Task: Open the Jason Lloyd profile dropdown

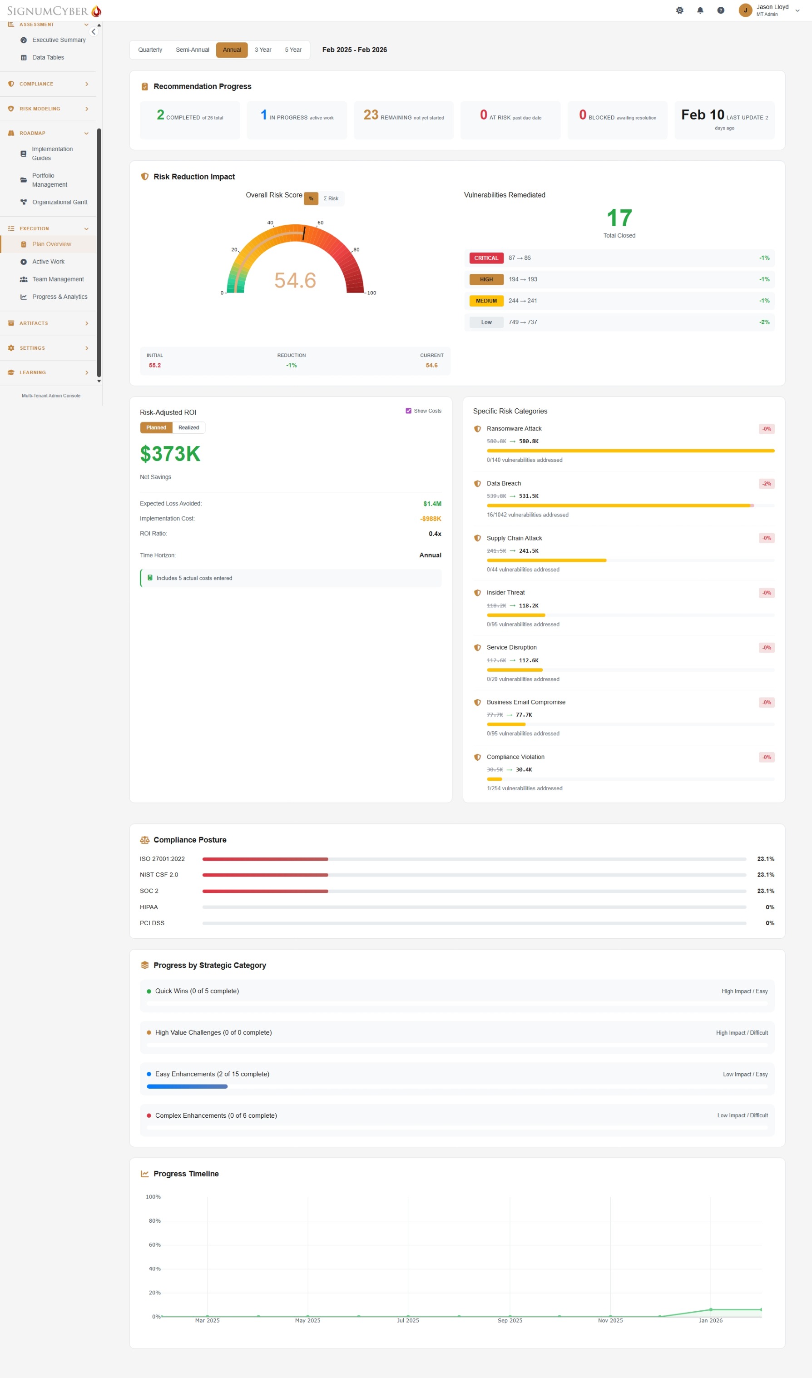Action: [771, 10]
